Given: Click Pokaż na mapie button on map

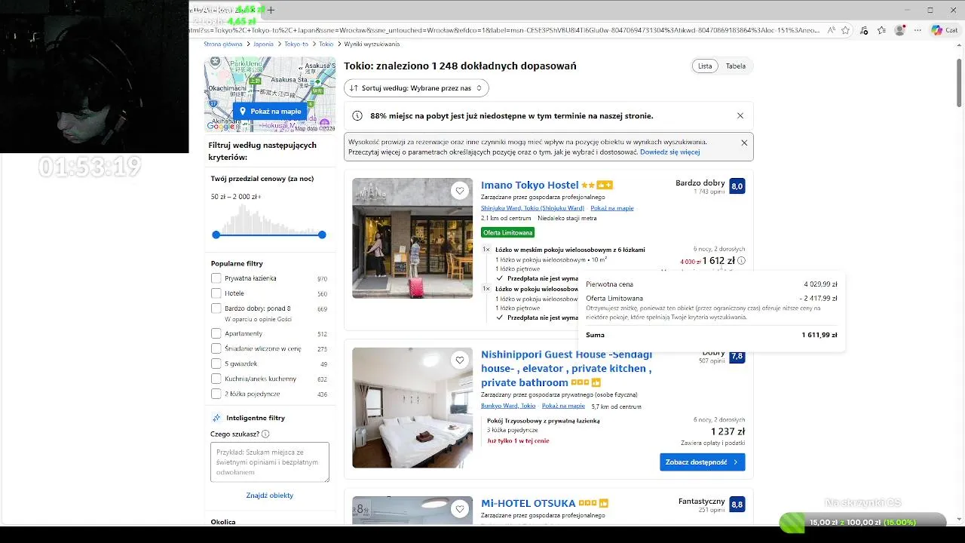Looking at the screenshot, I should click(x=270, y=111).
